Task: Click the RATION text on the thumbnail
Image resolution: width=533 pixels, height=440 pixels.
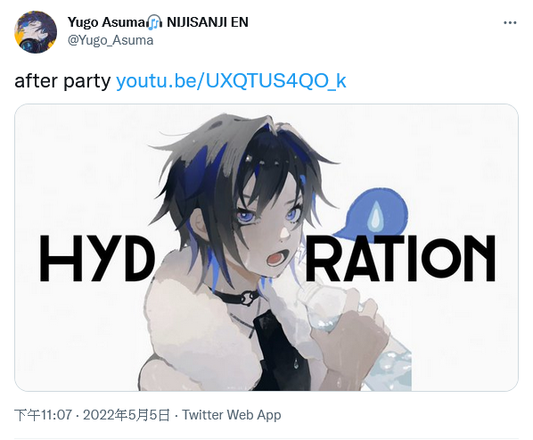Action: (400, 258)
